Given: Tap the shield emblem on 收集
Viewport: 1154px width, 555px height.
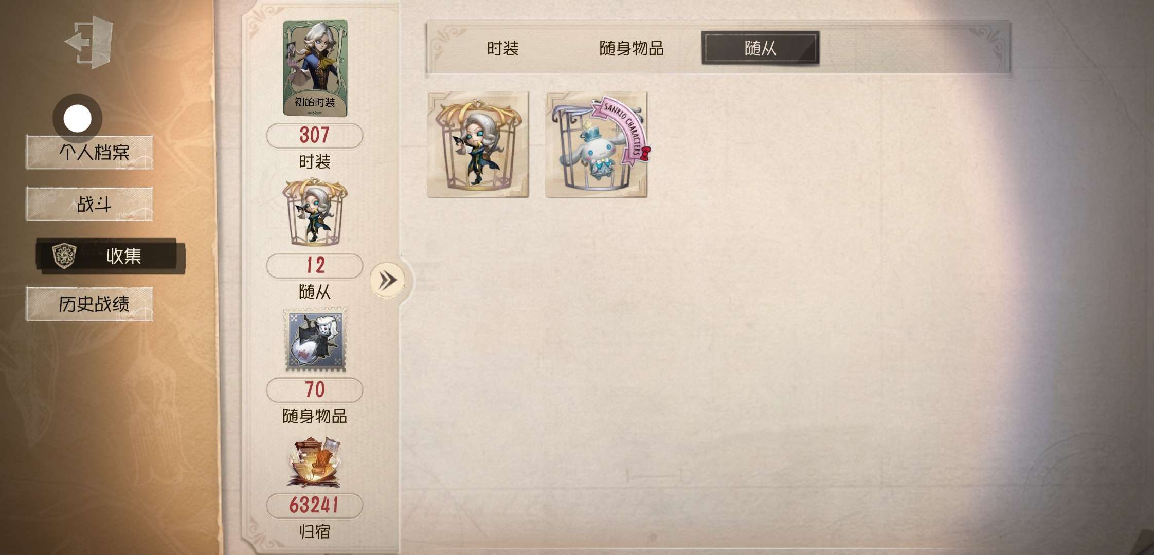Looking at the screenshot, I should pyautogui.click(x=64, y=255).
